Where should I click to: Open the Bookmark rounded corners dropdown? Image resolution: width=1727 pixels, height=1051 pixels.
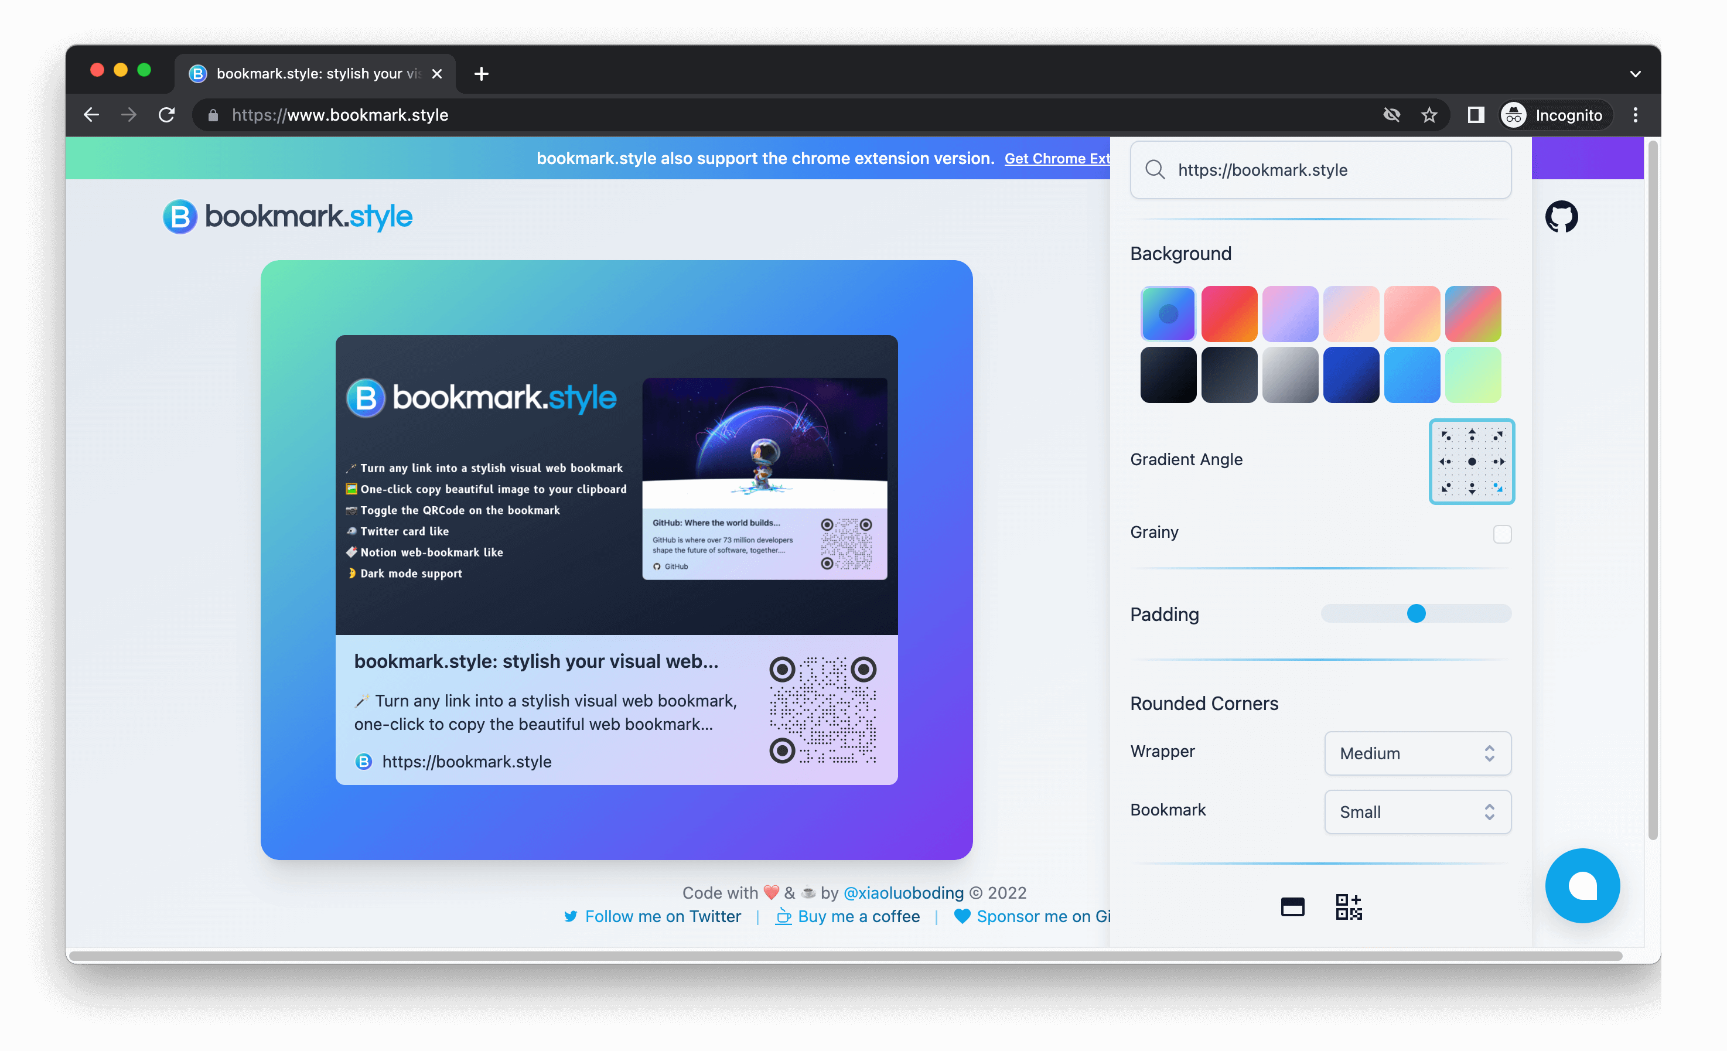click(x=1417, y=812)
